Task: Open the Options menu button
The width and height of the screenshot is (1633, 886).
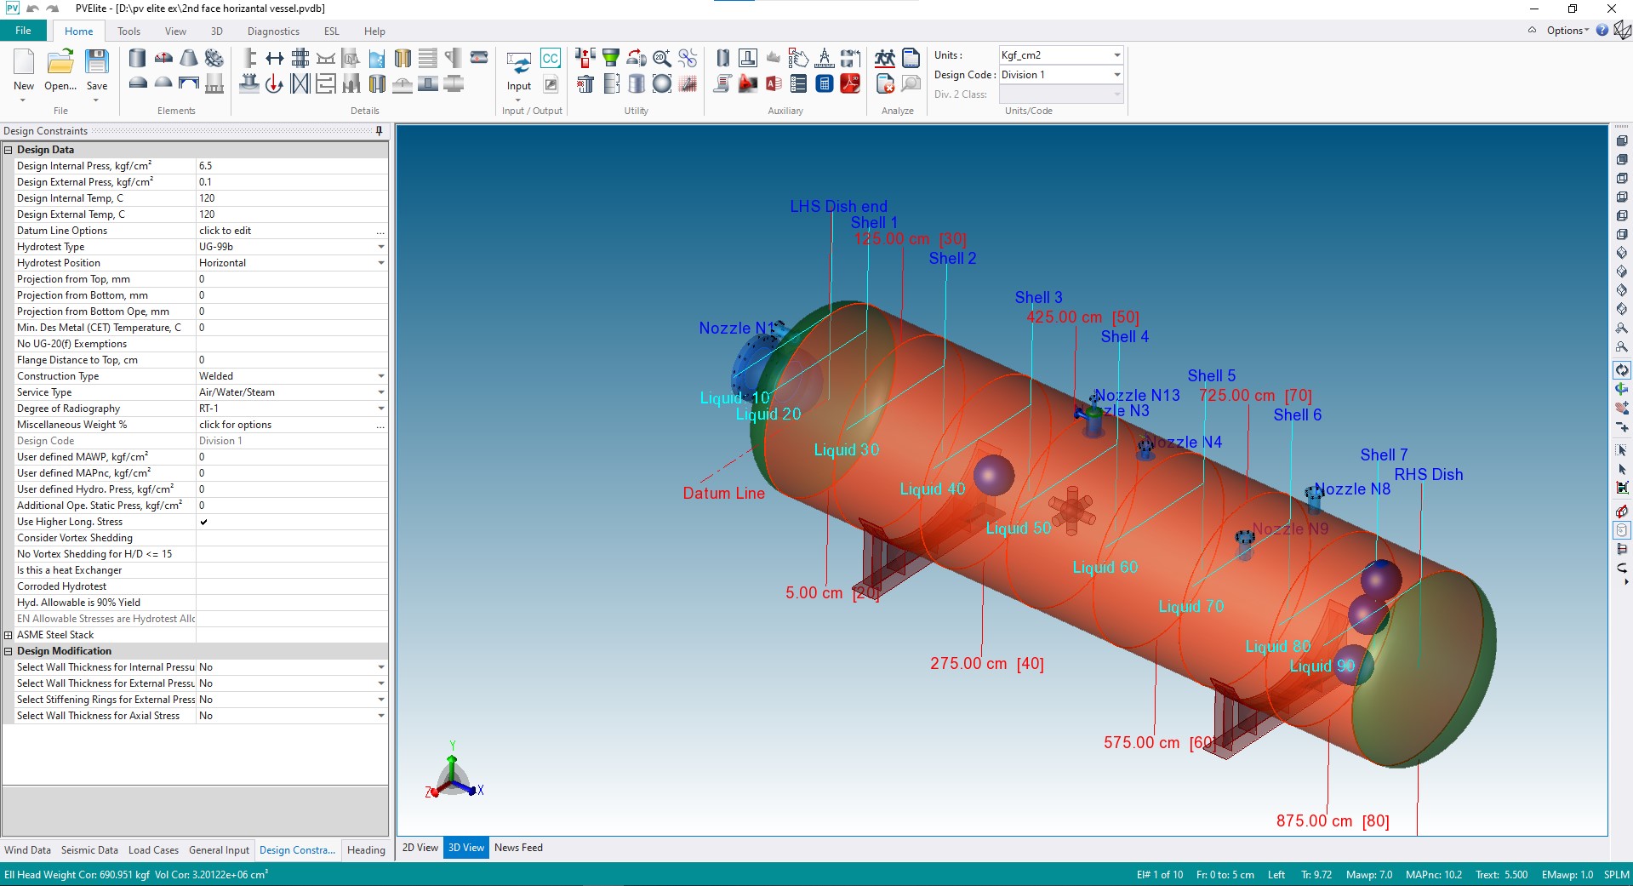Action: [1567, 31]
